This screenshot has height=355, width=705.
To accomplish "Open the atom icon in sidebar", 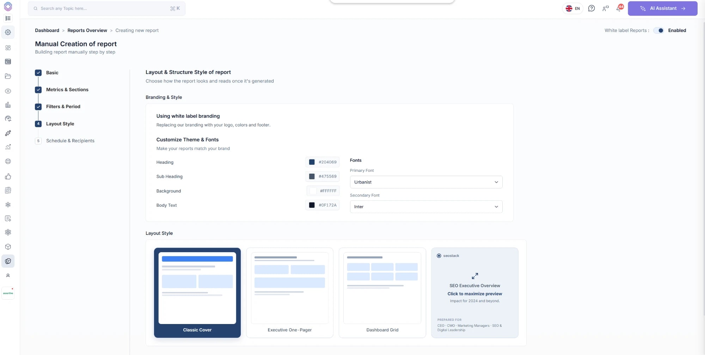I will tap(8, 232).
